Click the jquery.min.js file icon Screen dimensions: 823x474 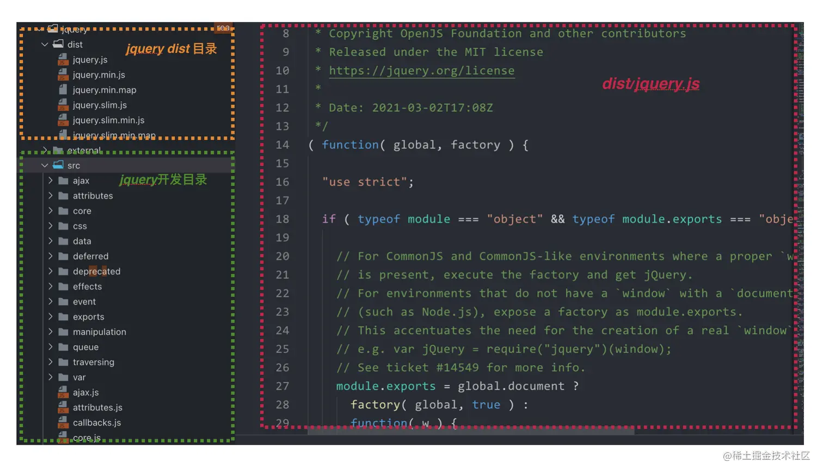click(x=63, y=74)
